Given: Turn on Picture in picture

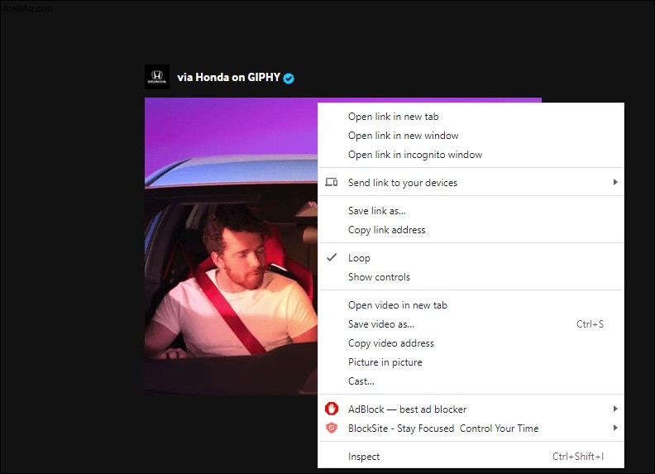Looking at the screenshot, I should (471, 362).
